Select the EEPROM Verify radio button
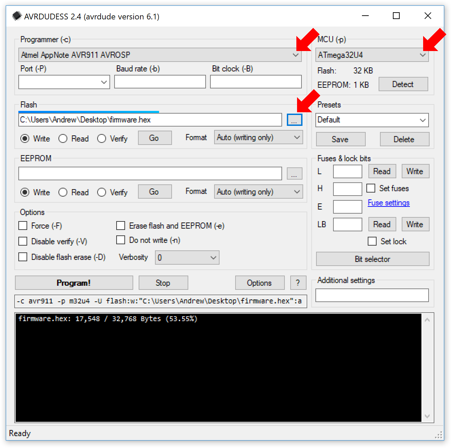This screenshot has width=451, height=448. pos(102,192)
